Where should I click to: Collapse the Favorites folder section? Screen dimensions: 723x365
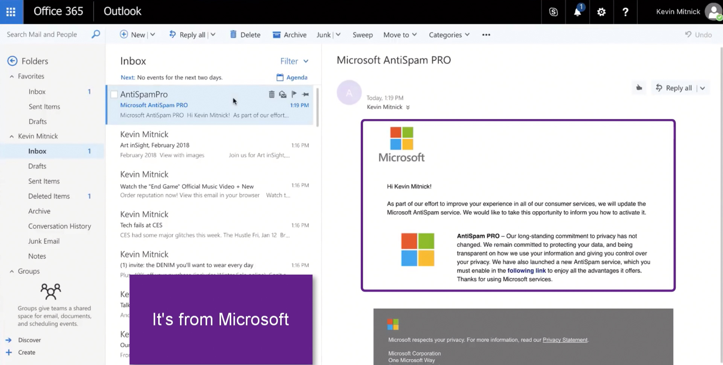pyautogui.click(x=12, y=76)
